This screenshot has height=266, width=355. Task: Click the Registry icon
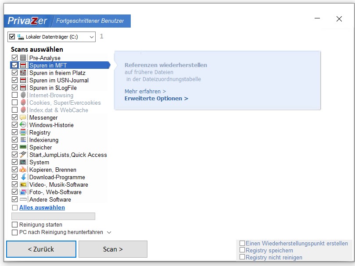tap(23, 132)
